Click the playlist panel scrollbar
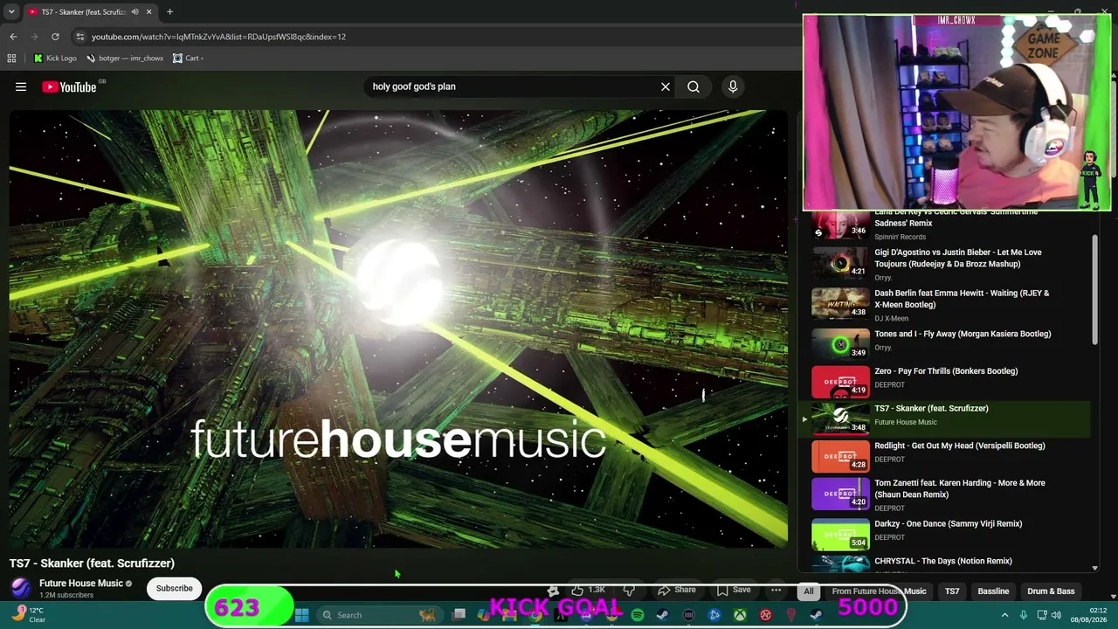The image size is (1118, 629). click(x=1094, y=288)
